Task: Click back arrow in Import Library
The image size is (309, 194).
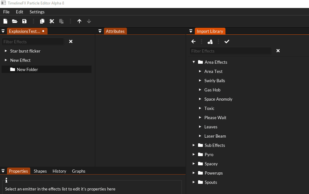Action: point(193,42)
